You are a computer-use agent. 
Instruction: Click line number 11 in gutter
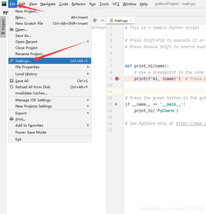(x=110, y=92)
